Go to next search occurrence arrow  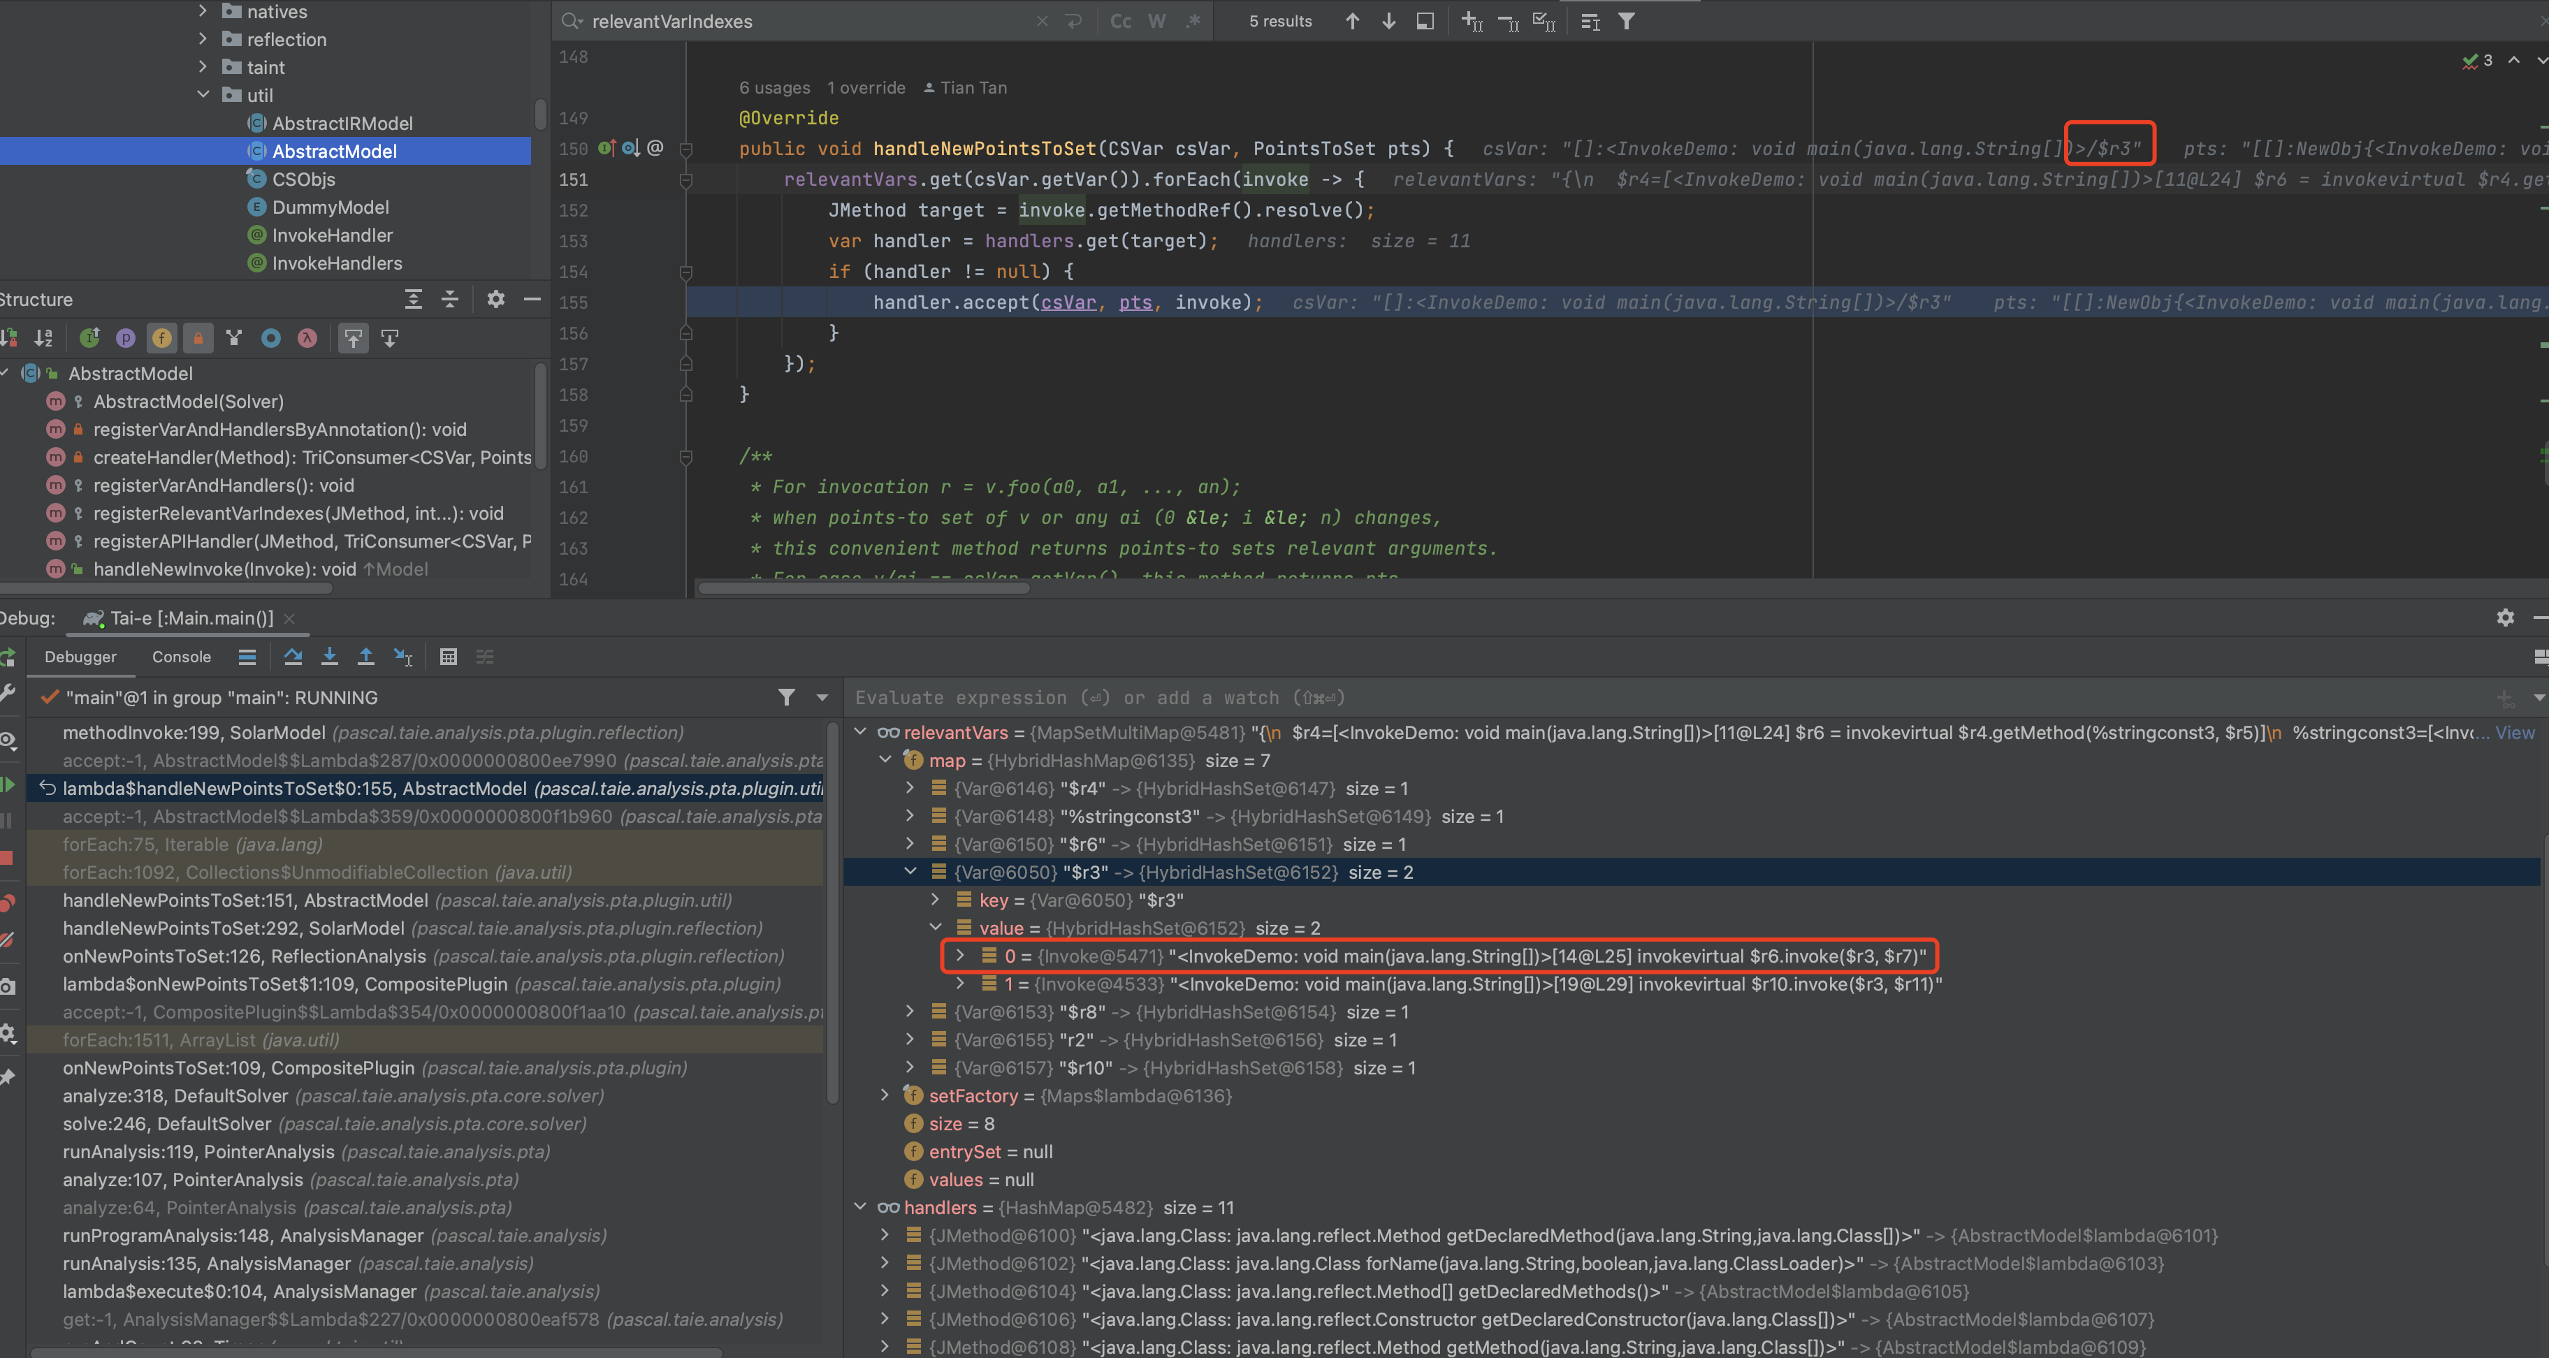coord(1388,22)
